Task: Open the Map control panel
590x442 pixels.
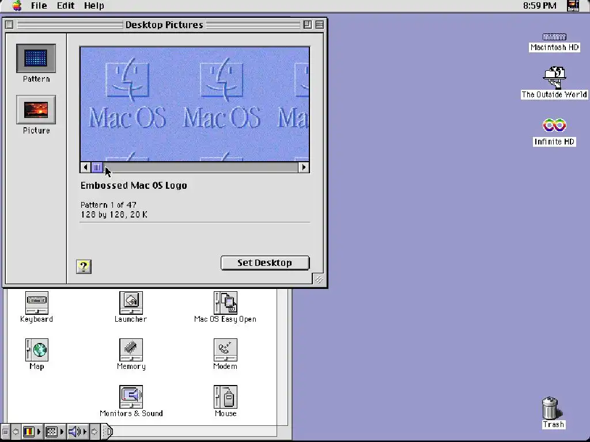Action: tap(36, 350)
